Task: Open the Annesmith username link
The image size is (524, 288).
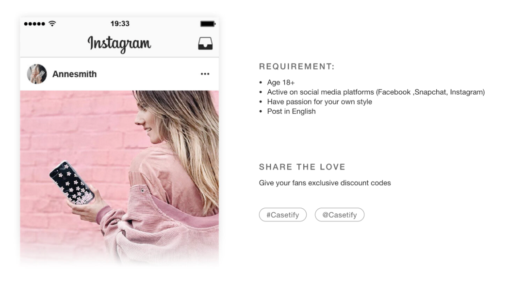Action: coord(75,74)
